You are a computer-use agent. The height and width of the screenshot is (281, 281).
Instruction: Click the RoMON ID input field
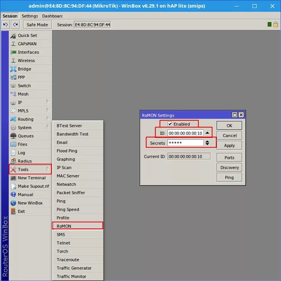point(185,133)
